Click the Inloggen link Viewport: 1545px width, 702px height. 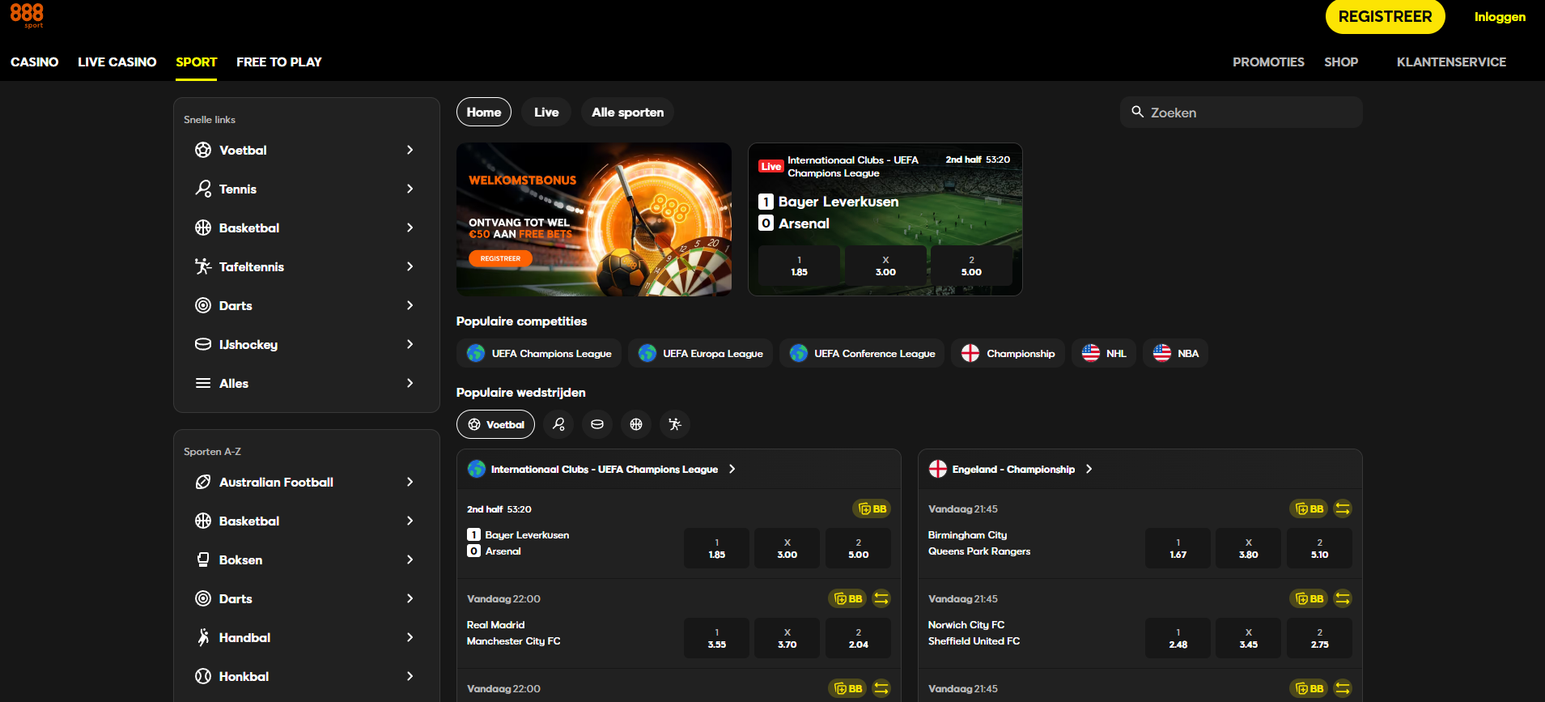pos(1500,17)
